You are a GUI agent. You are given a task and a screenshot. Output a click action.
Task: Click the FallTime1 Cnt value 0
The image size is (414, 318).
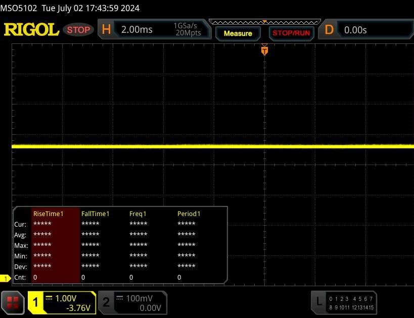[x=83, y=278]
